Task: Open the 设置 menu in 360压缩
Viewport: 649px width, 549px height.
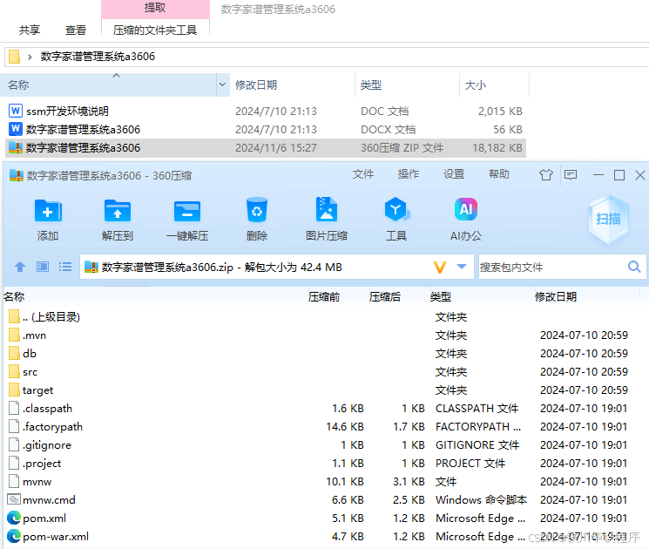Action: coord(454,174)
